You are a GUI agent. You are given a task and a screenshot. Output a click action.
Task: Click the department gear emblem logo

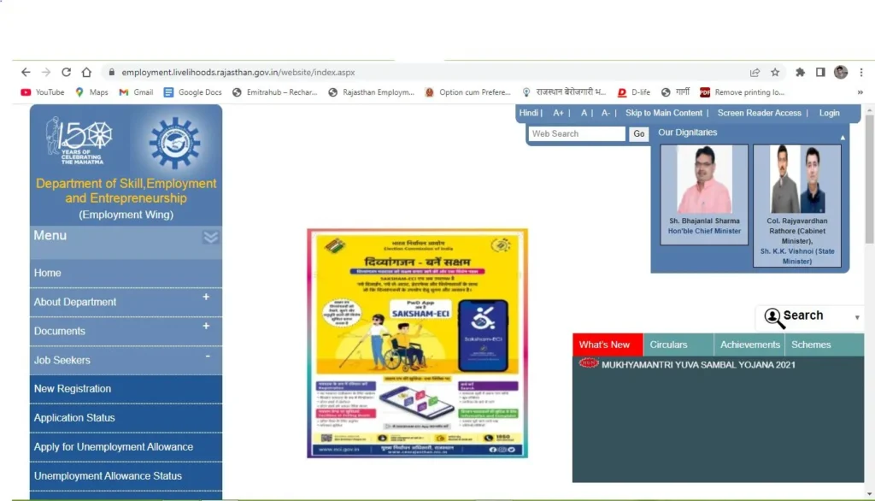(174, 143)
